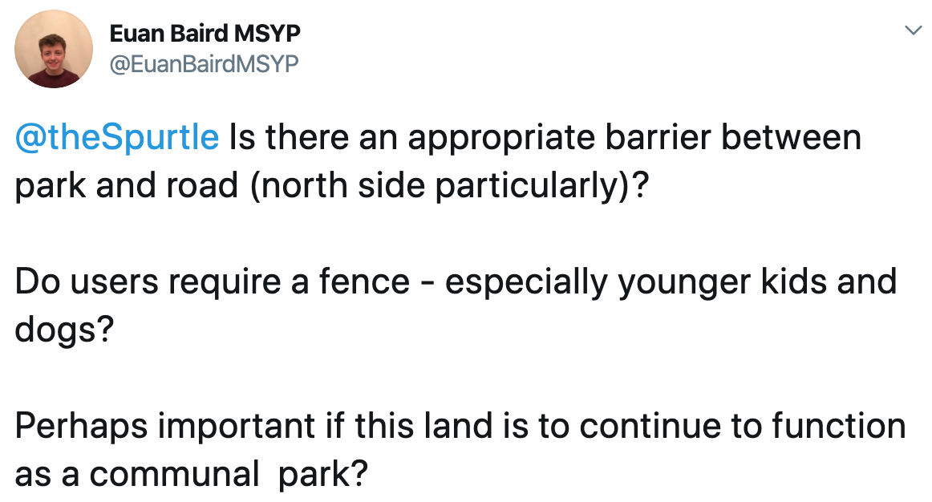Open the Euan Baird MSYP display name
The image size is (932, 502).
(205, 33)
